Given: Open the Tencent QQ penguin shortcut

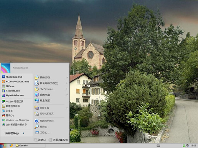Looking at the screenshot, I should click(8, 115).
